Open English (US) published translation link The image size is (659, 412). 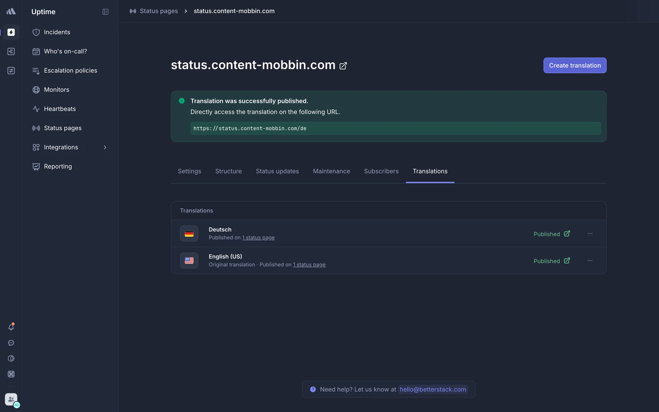tap(567, 261)
